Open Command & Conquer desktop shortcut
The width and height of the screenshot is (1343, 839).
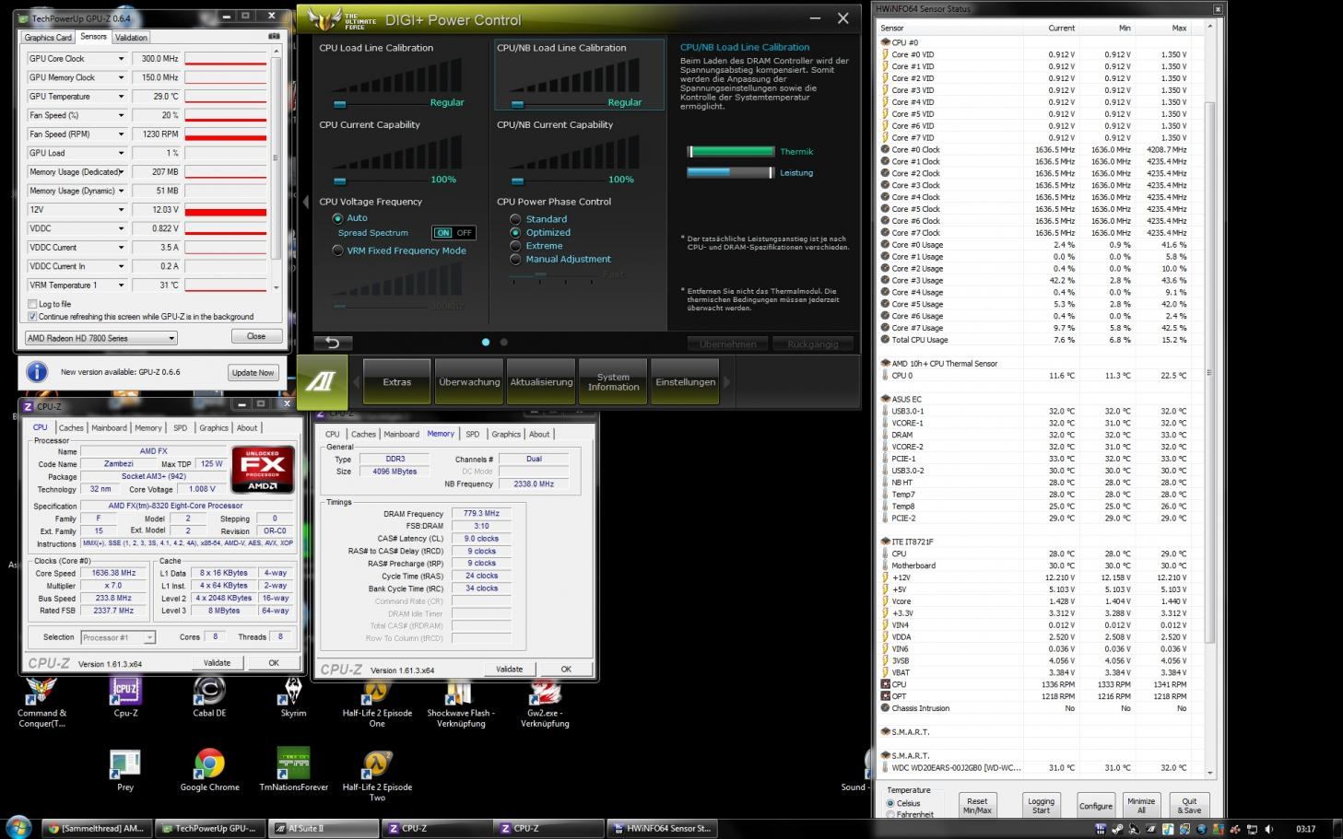coord(41,703)
